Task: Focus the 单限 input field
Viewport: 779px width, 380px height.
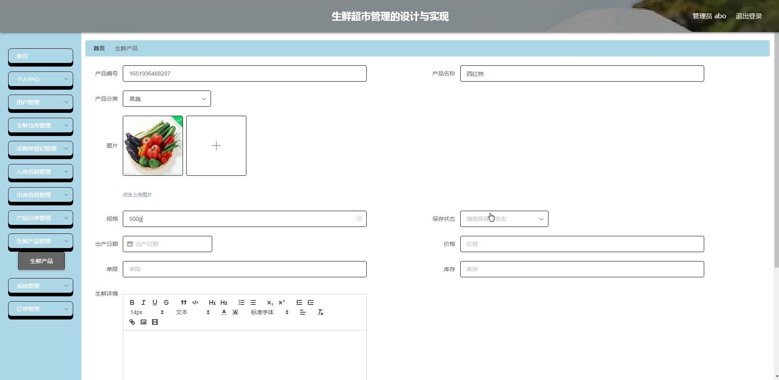Action: pyautogui.click(x=245, y=269)
